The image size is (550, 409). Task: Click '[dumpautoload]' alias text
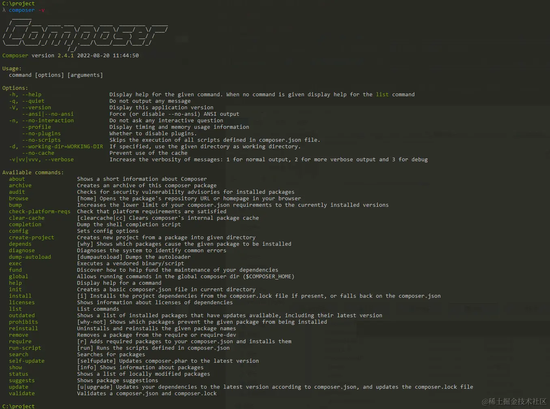(100, 257)
